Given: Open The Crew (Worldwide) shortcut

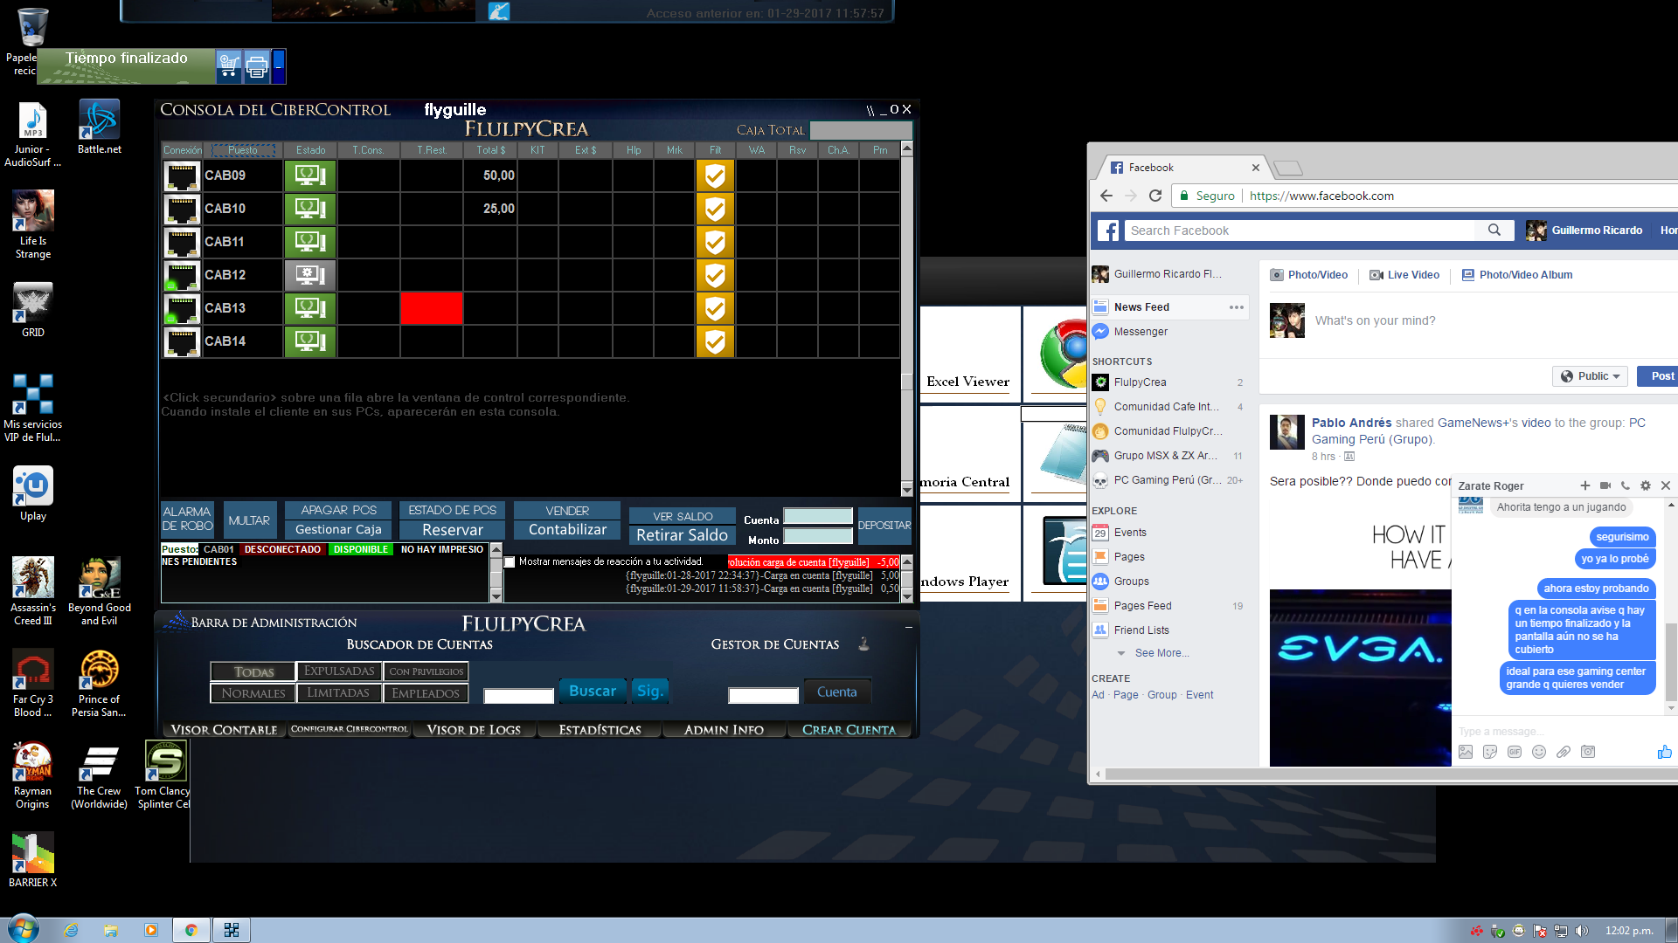Looking at the screenshot, I should click(x=99, y=775).
